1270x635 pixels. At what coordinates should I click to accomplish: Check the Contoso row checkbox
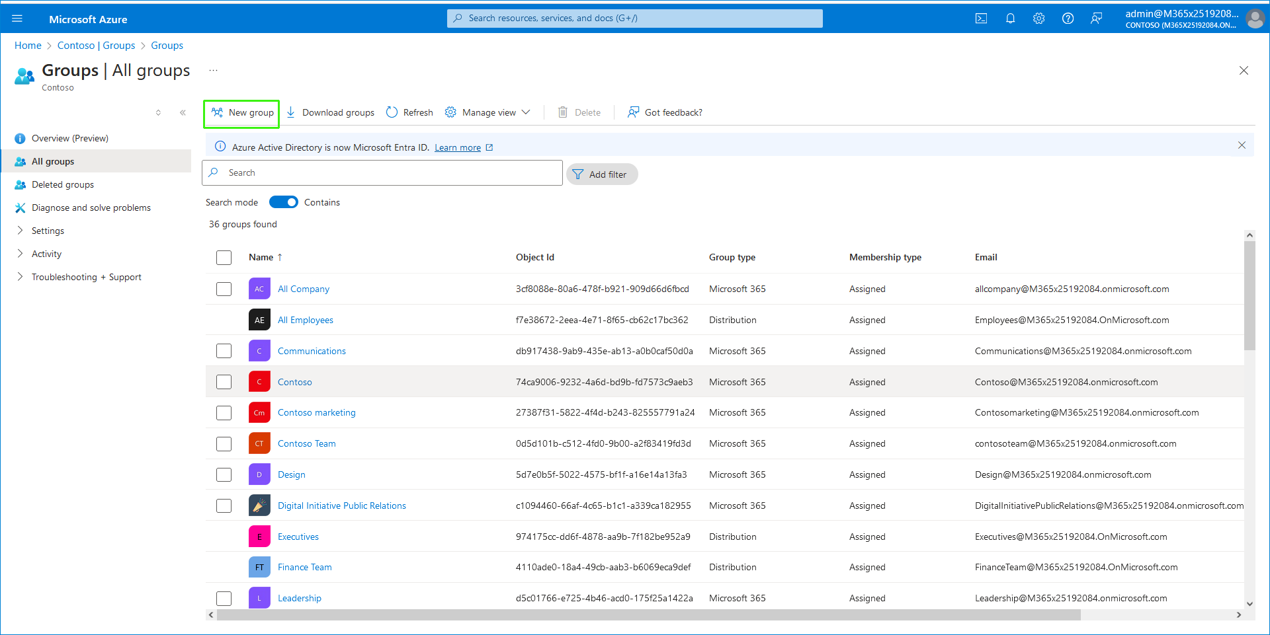(x=224, y=382)
